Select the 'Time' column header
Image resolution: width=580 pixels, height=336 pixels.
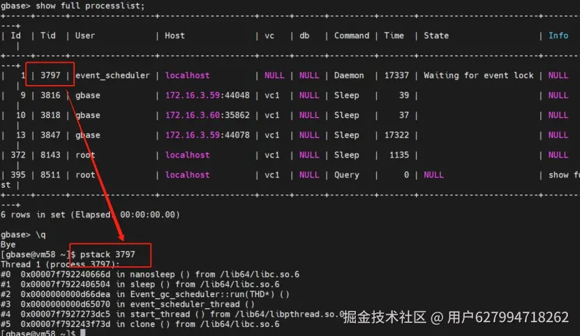(394, 36)
